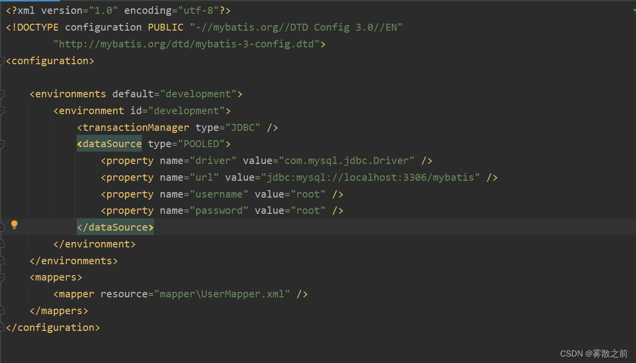Click the closing </mappers> tag

(59, 311)
